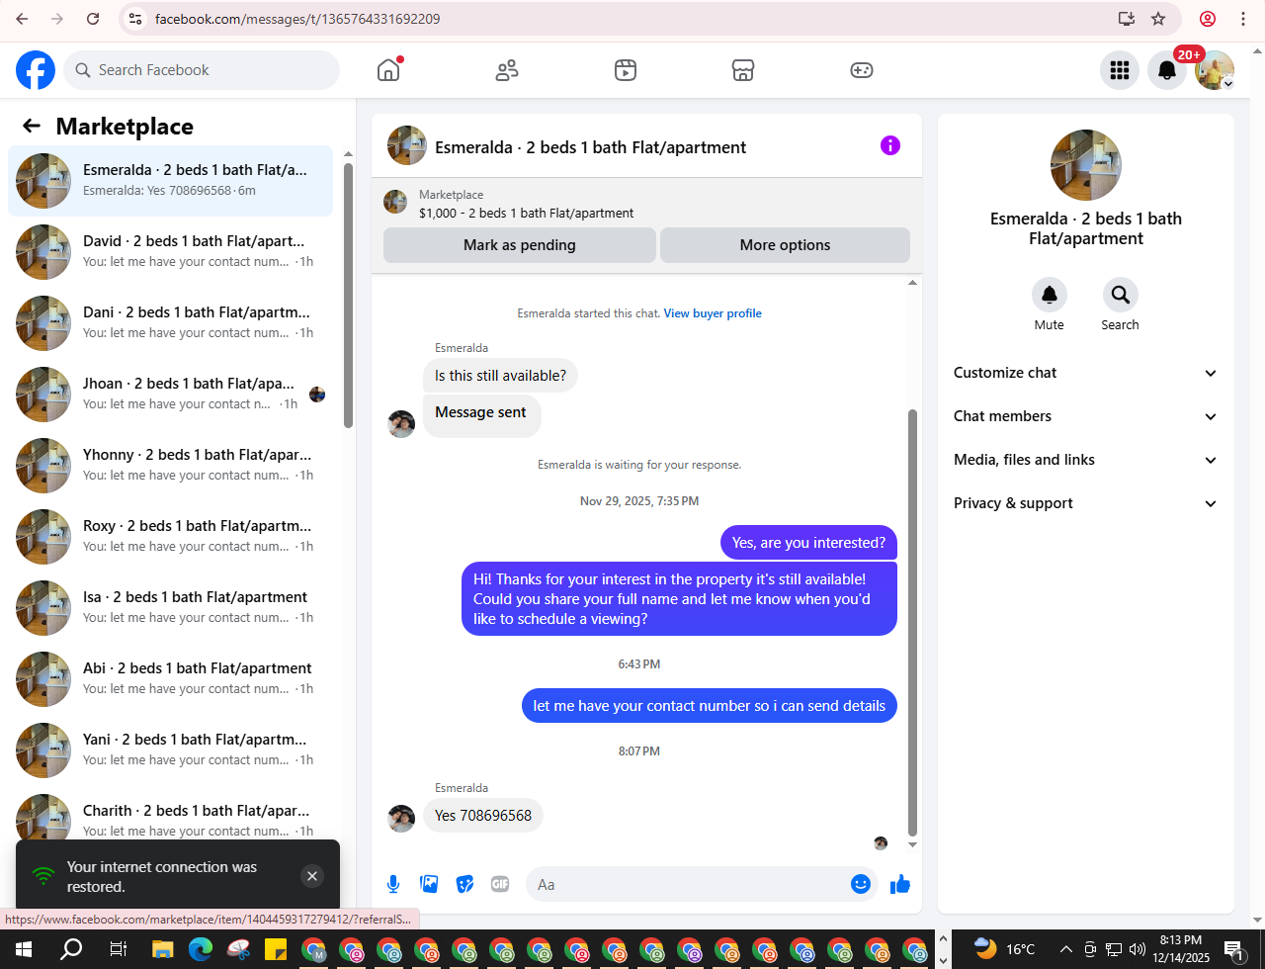Screen dimensions: 1265x969
Task: Open the Marketplace storefront icon in top bar
Action: pyautogui.click(x=743, y=70)
